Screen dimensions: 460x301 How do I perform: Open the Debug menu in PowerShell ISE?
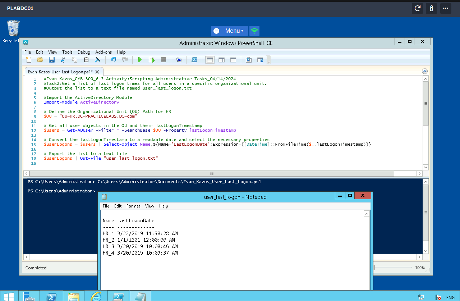point(84,52)
